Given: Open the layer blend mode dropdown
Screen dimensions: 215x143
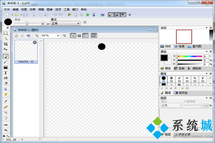Looking at the screenshot, I should [172, 105].
